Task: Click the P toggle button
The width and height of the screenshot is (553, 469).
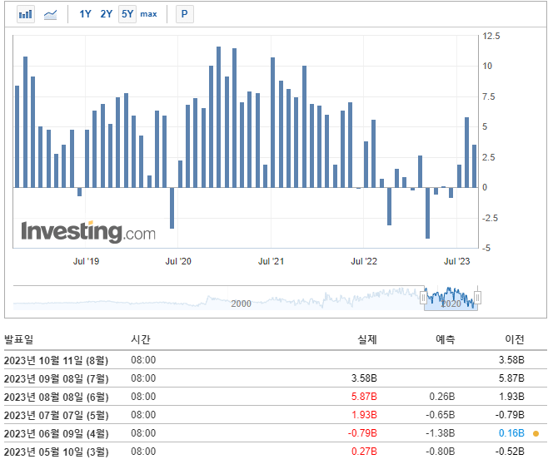Action: point(184,14)
